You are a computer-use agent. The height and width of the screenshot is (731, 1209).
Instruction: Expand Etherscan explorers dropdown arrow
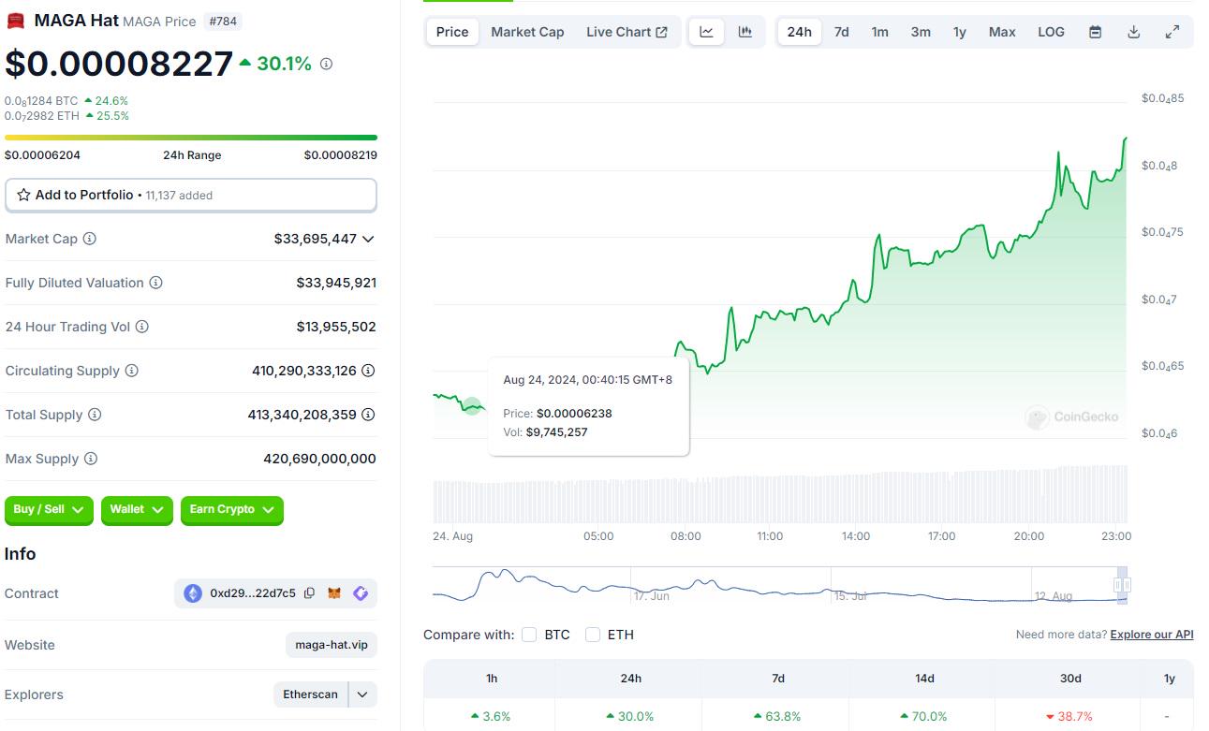click(362, 694)
